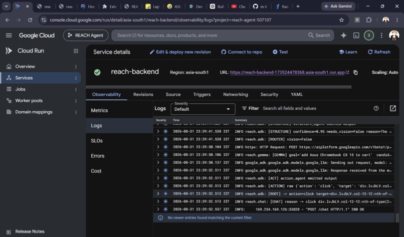Screen dimensions: 404x237
Task: Go back in browser history
Action: [x=8, y=20]
